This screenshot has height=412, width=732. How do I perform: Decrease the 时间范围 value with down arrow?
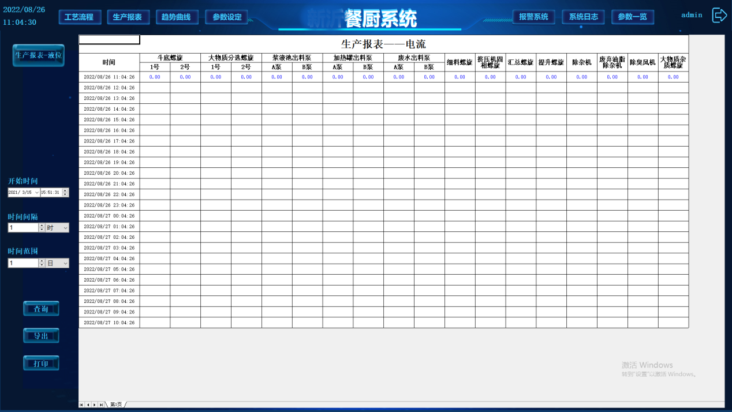[x=42, y=265]
